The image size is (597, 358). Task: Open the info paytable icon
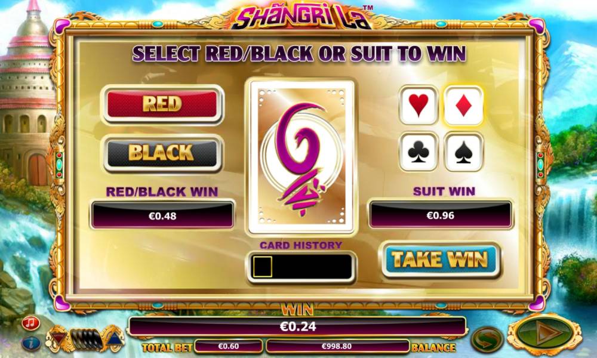pos(31,342)
